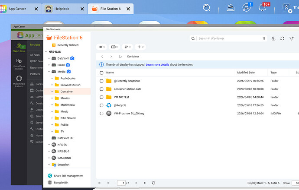Open the sort order dropdown
The image size is (299, 190).
[127, 47]
